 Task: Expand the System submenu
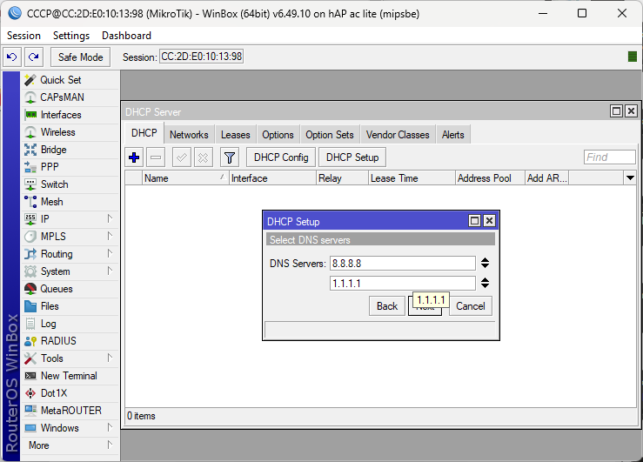click(x=110, y=271)
